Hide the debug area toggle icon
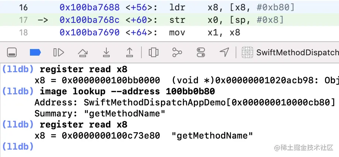This screenshot has height=157, width=339. 12,52
